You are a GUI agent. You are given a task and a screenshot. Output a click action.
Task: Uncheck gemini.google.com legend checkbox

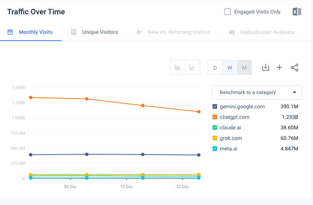(215, 106)
